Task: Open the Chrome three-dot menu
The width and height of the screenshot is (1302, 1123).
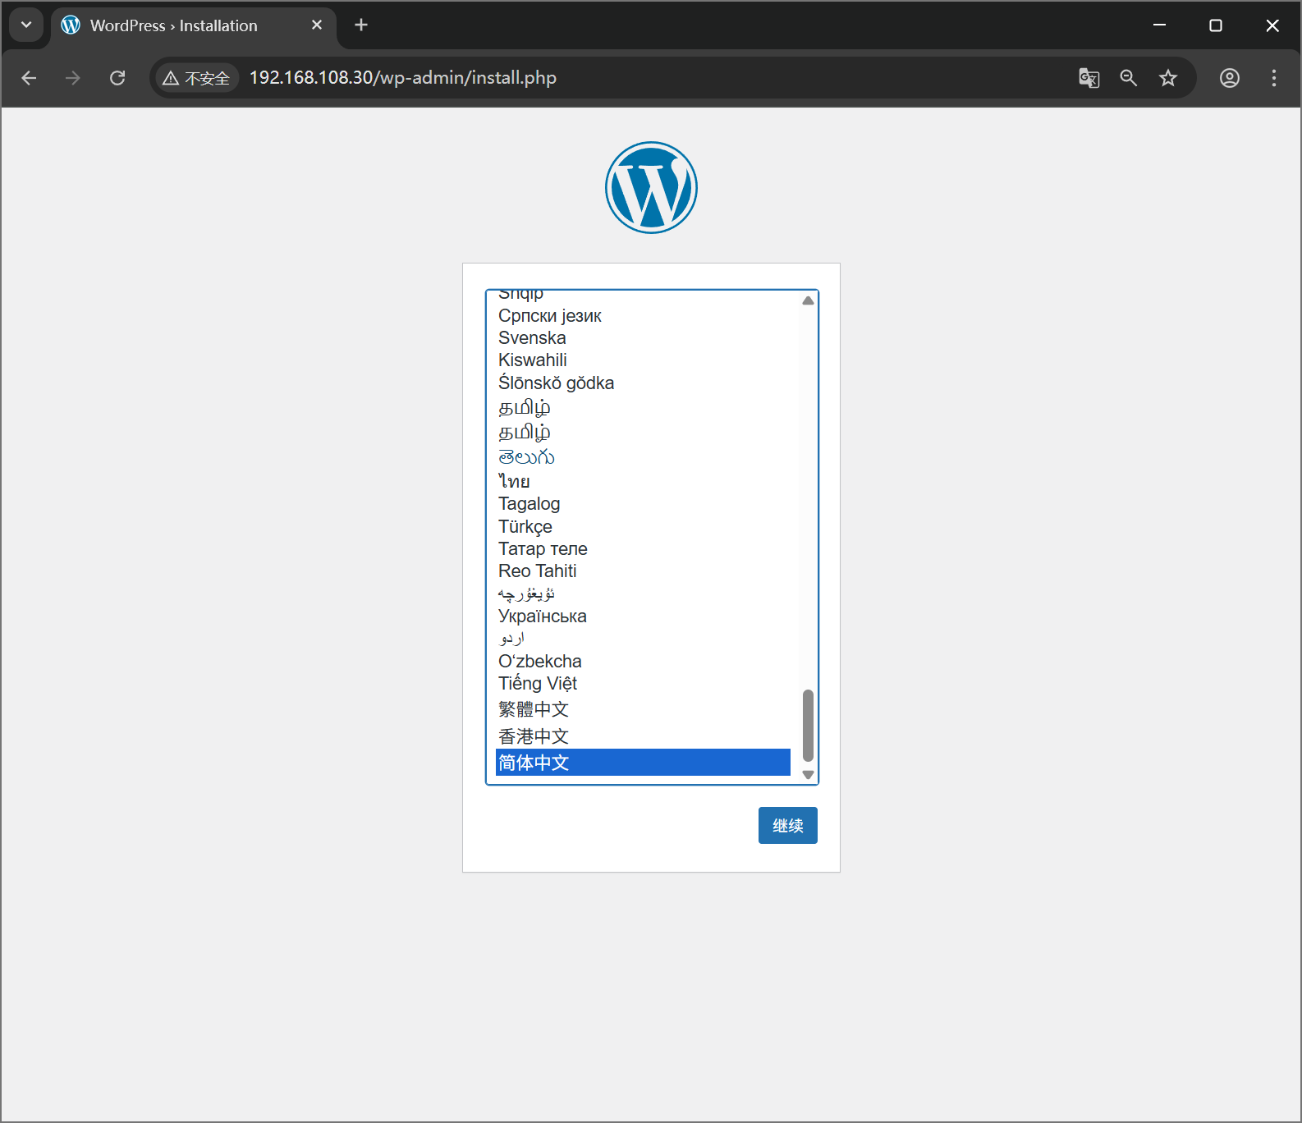Action: click(x=1274, y=78)
